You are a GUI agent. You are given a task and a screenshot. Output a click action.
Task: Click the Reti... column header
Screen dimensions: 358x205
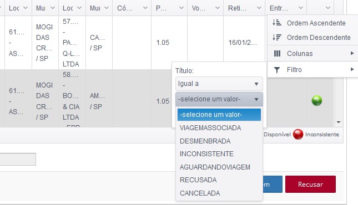tap(244, 8)
